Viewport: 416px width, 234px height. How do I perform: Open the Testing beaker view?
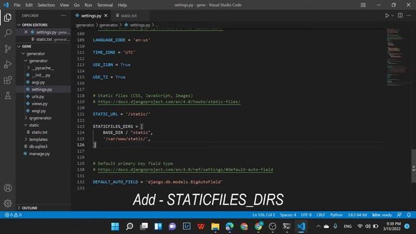pyautogui.click(x=8, y=96)
